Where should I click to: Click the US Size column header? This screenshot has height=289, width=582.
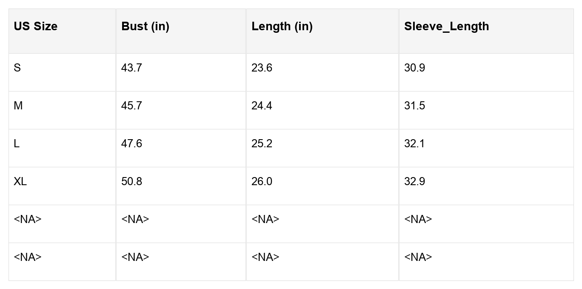(36, 26)
